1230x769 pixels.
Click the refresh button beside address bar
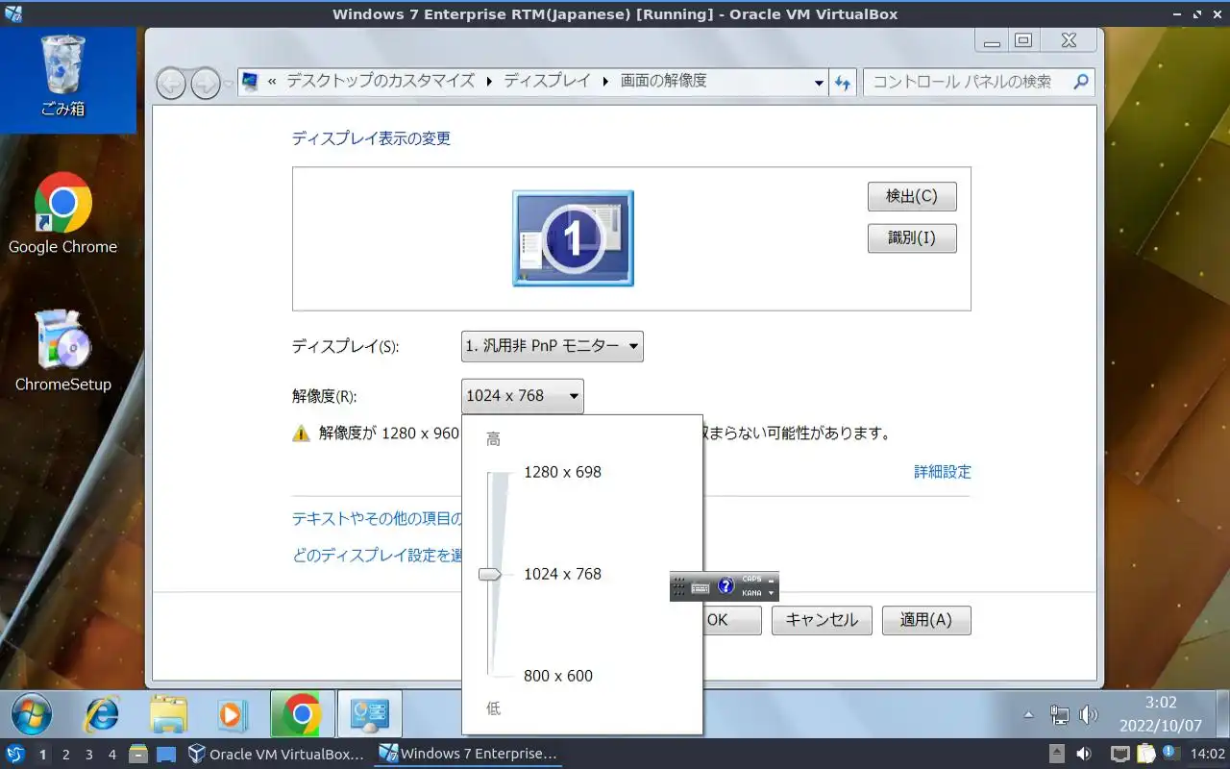click(x=843, y=82)
